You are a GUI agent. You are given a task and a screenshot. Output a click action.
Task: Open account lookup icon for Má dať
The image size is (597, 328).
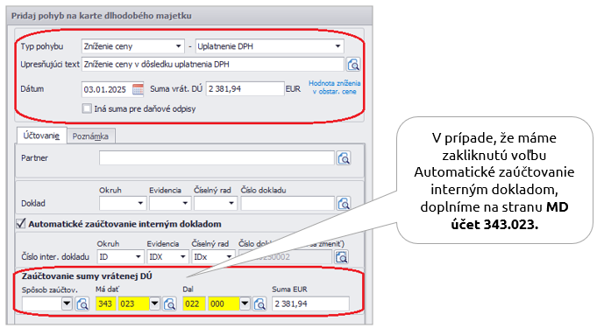[170, 304]
